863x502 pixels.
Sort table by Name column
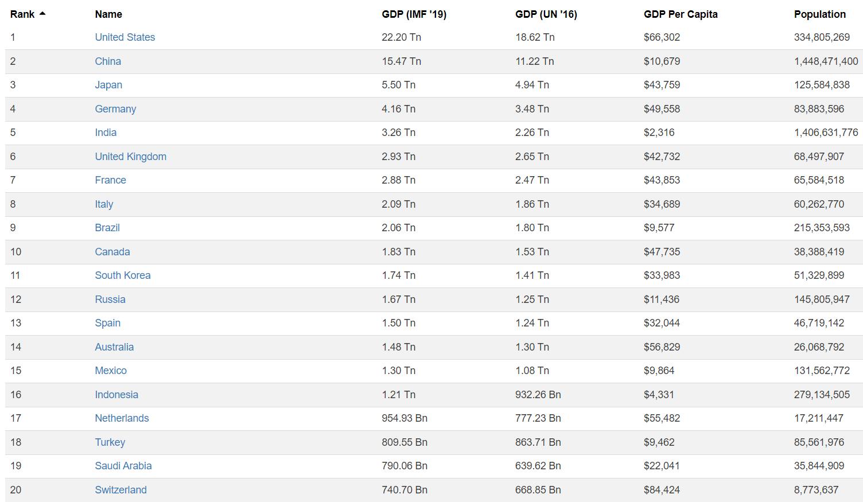pos(108,14)
